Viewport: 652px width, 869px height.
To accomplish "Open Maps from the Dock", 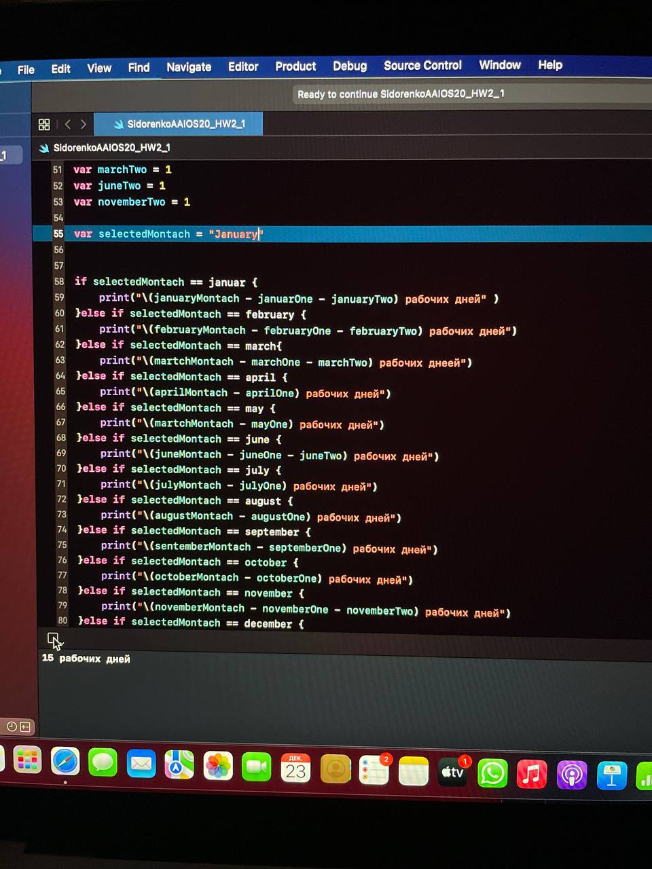I will [179, 764].
